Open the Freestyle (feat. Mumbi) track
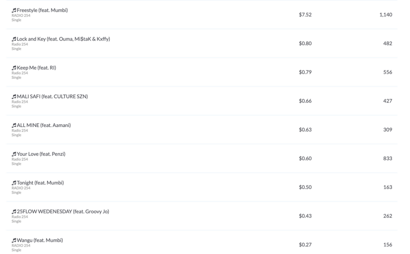 42,10
